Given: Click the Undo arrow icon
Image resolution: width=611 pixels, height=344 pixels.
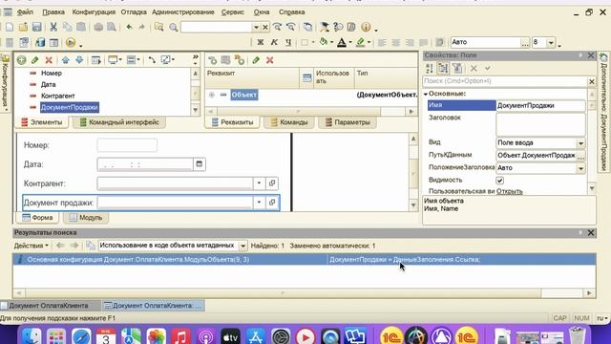Looking at the screenshot, I should (130, 27).
